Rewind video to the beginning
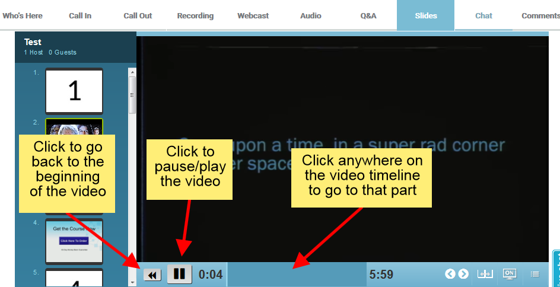The image size is (560, 287). 152,275
